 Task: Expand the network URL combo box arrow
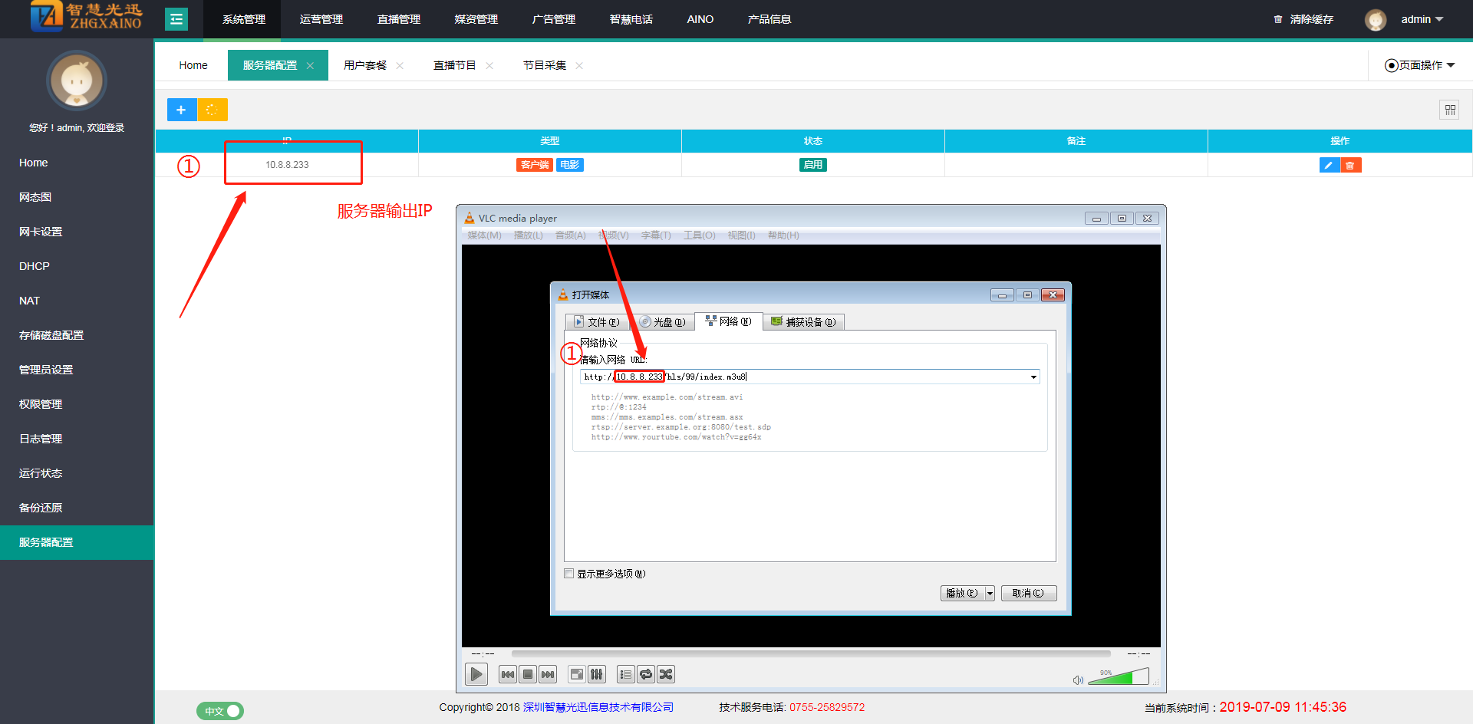pyautogui.click(x=1033, y=377)
